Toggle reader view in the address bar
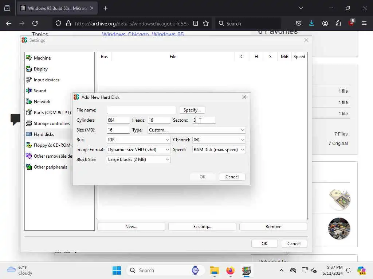This screenshot has width=373, height=279. tap(196, 23)
